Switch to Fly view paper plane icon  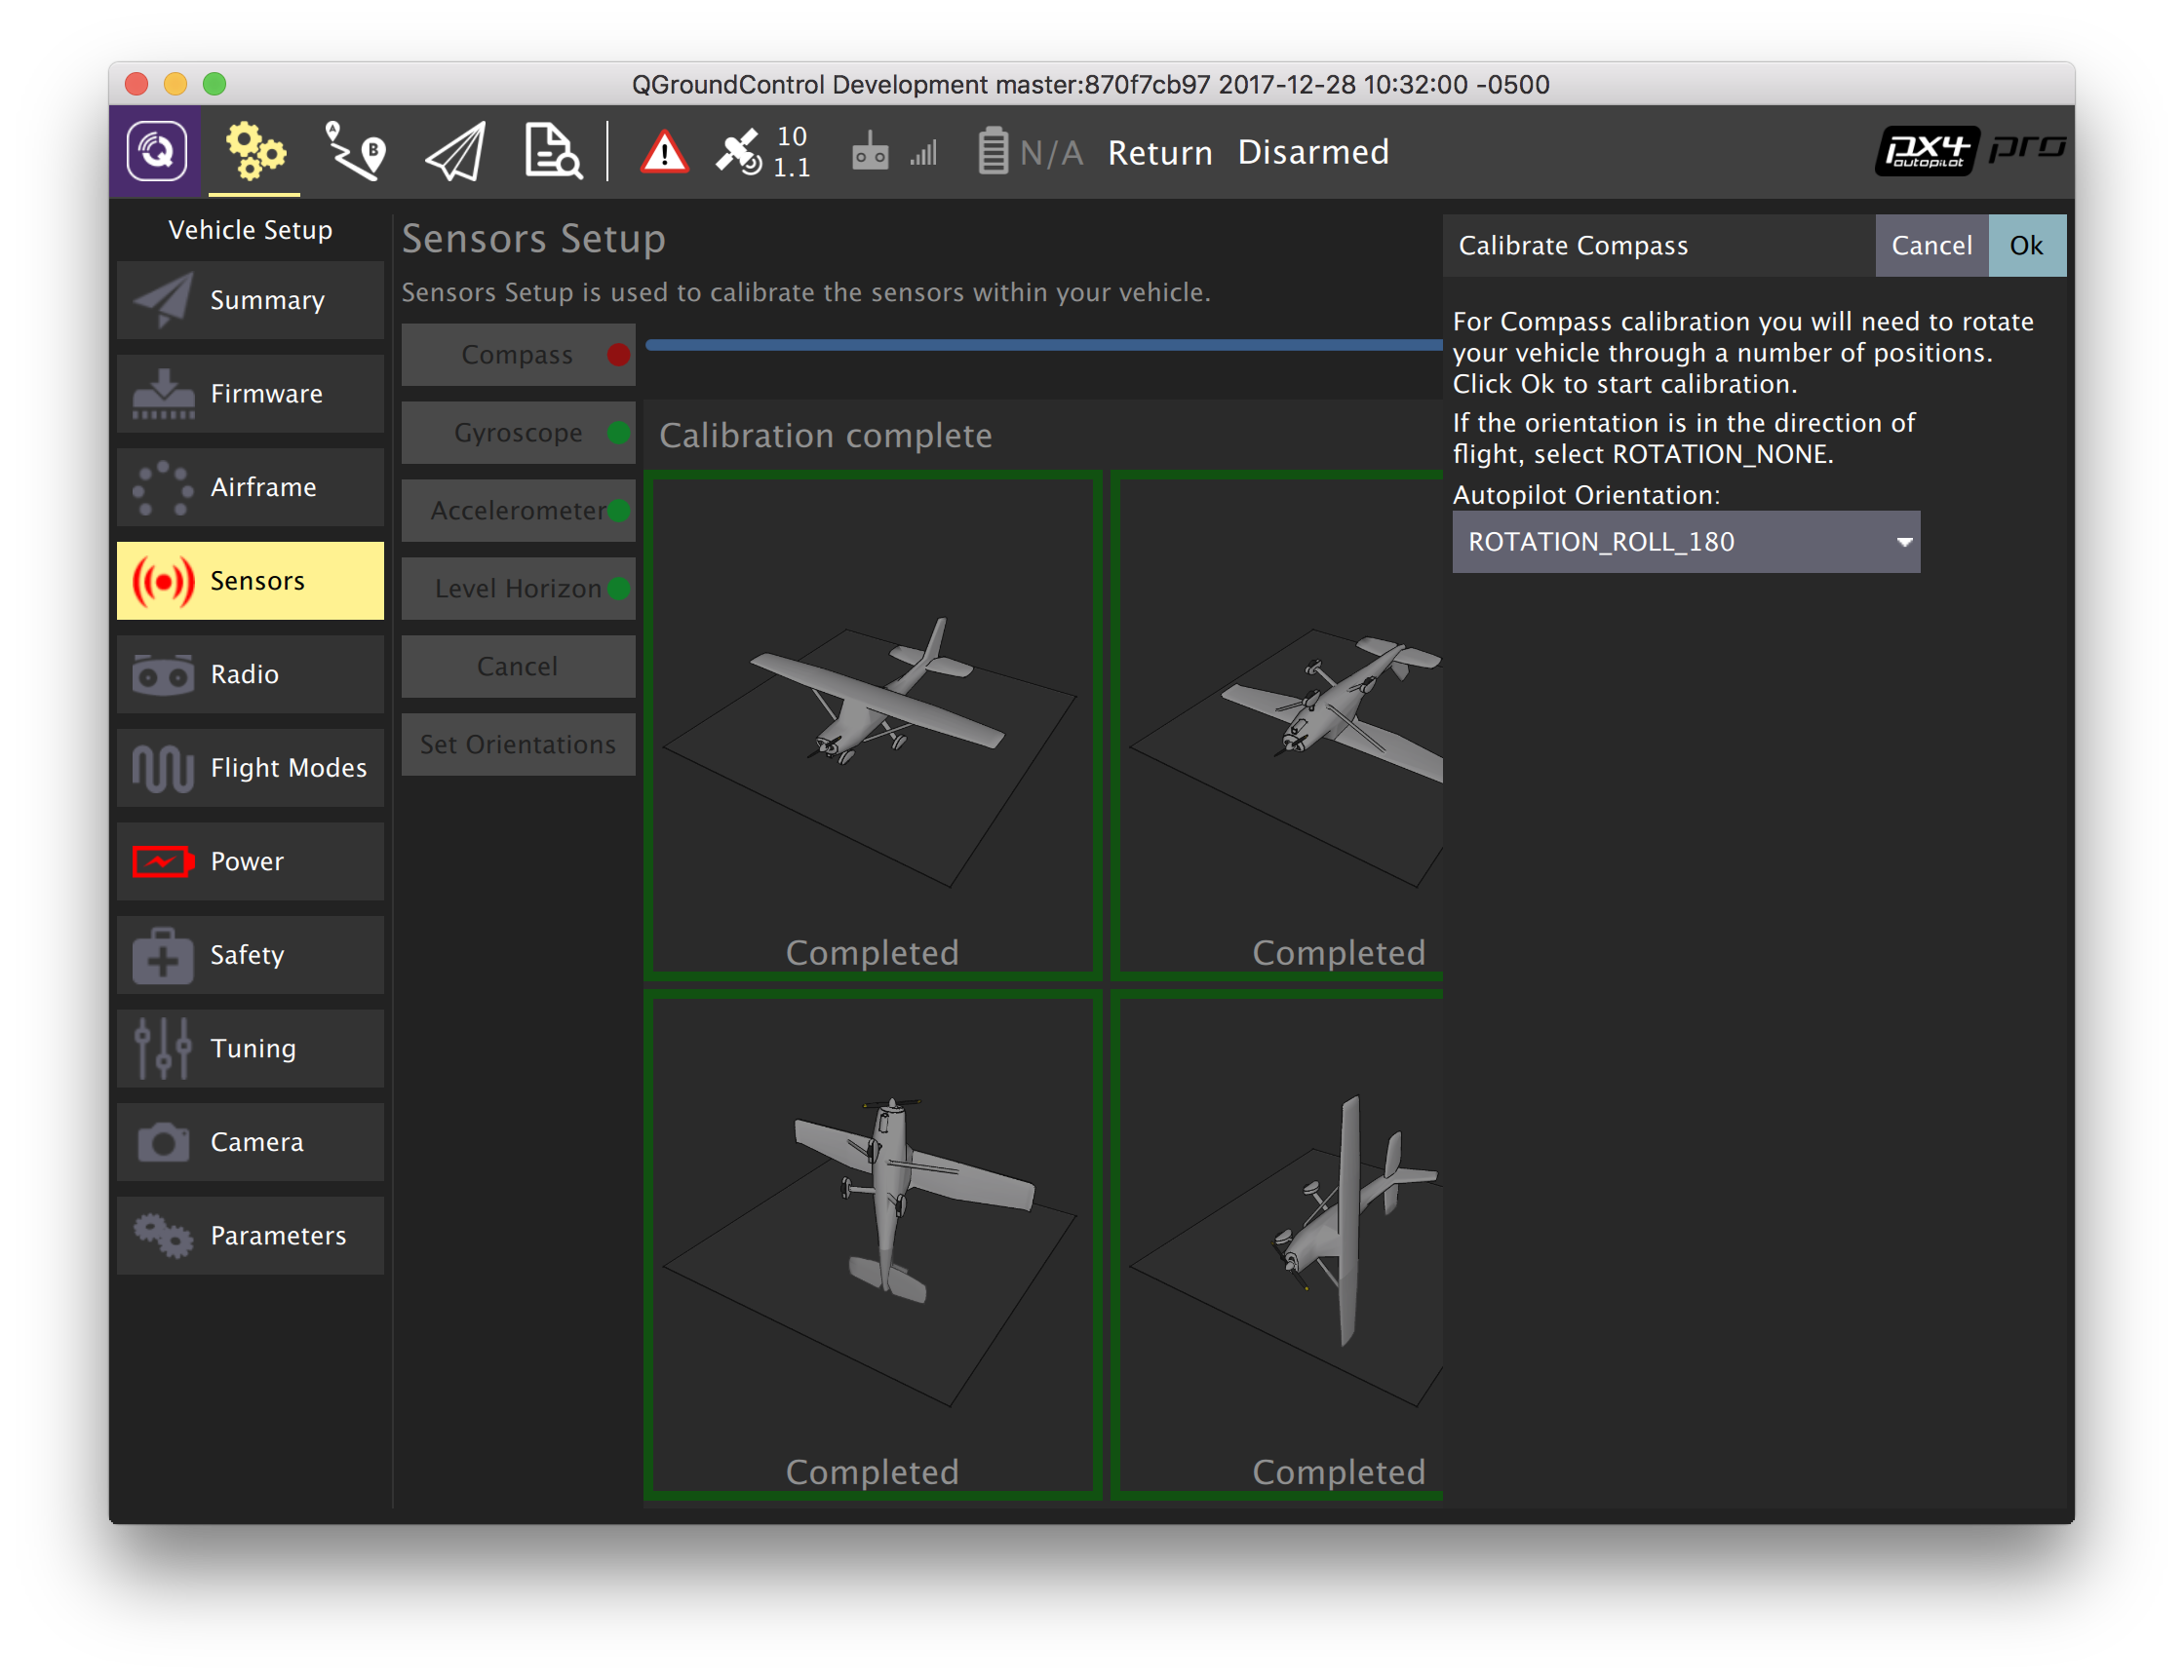click(x=456, y=152)
